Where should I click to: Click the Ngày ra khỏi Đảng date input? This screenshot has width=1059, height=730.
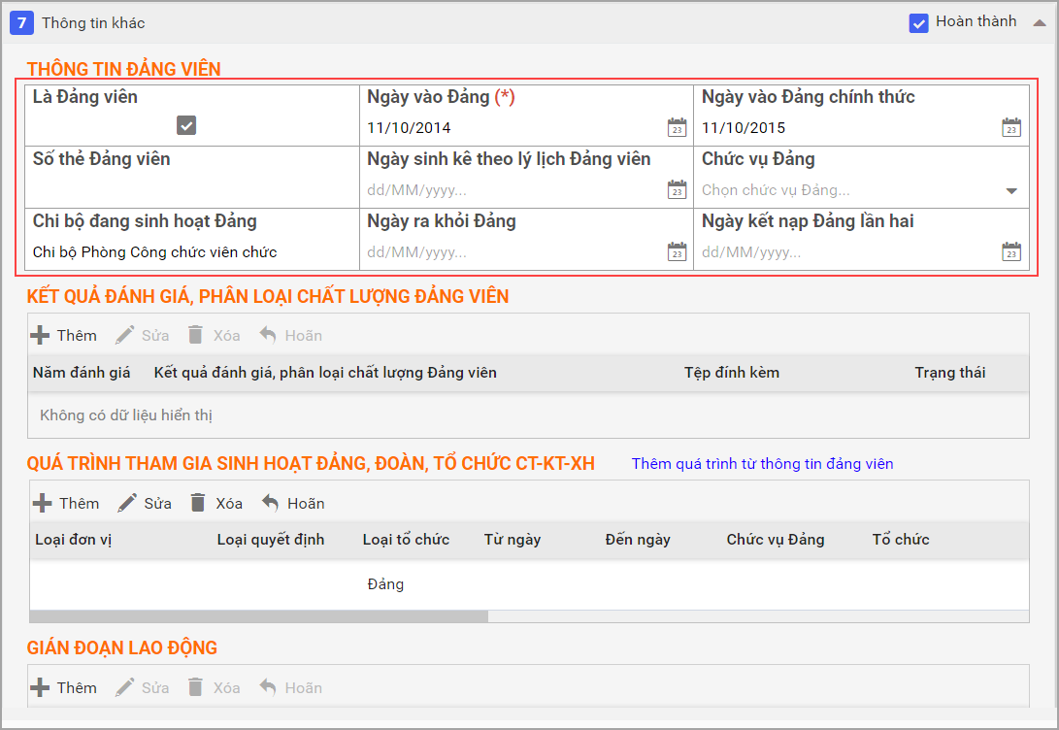coord(514,252)
